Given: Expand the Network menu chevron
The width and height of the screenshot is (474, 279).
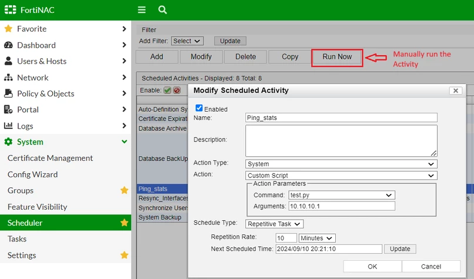Looking at the screenshot, I should point(124,78).
